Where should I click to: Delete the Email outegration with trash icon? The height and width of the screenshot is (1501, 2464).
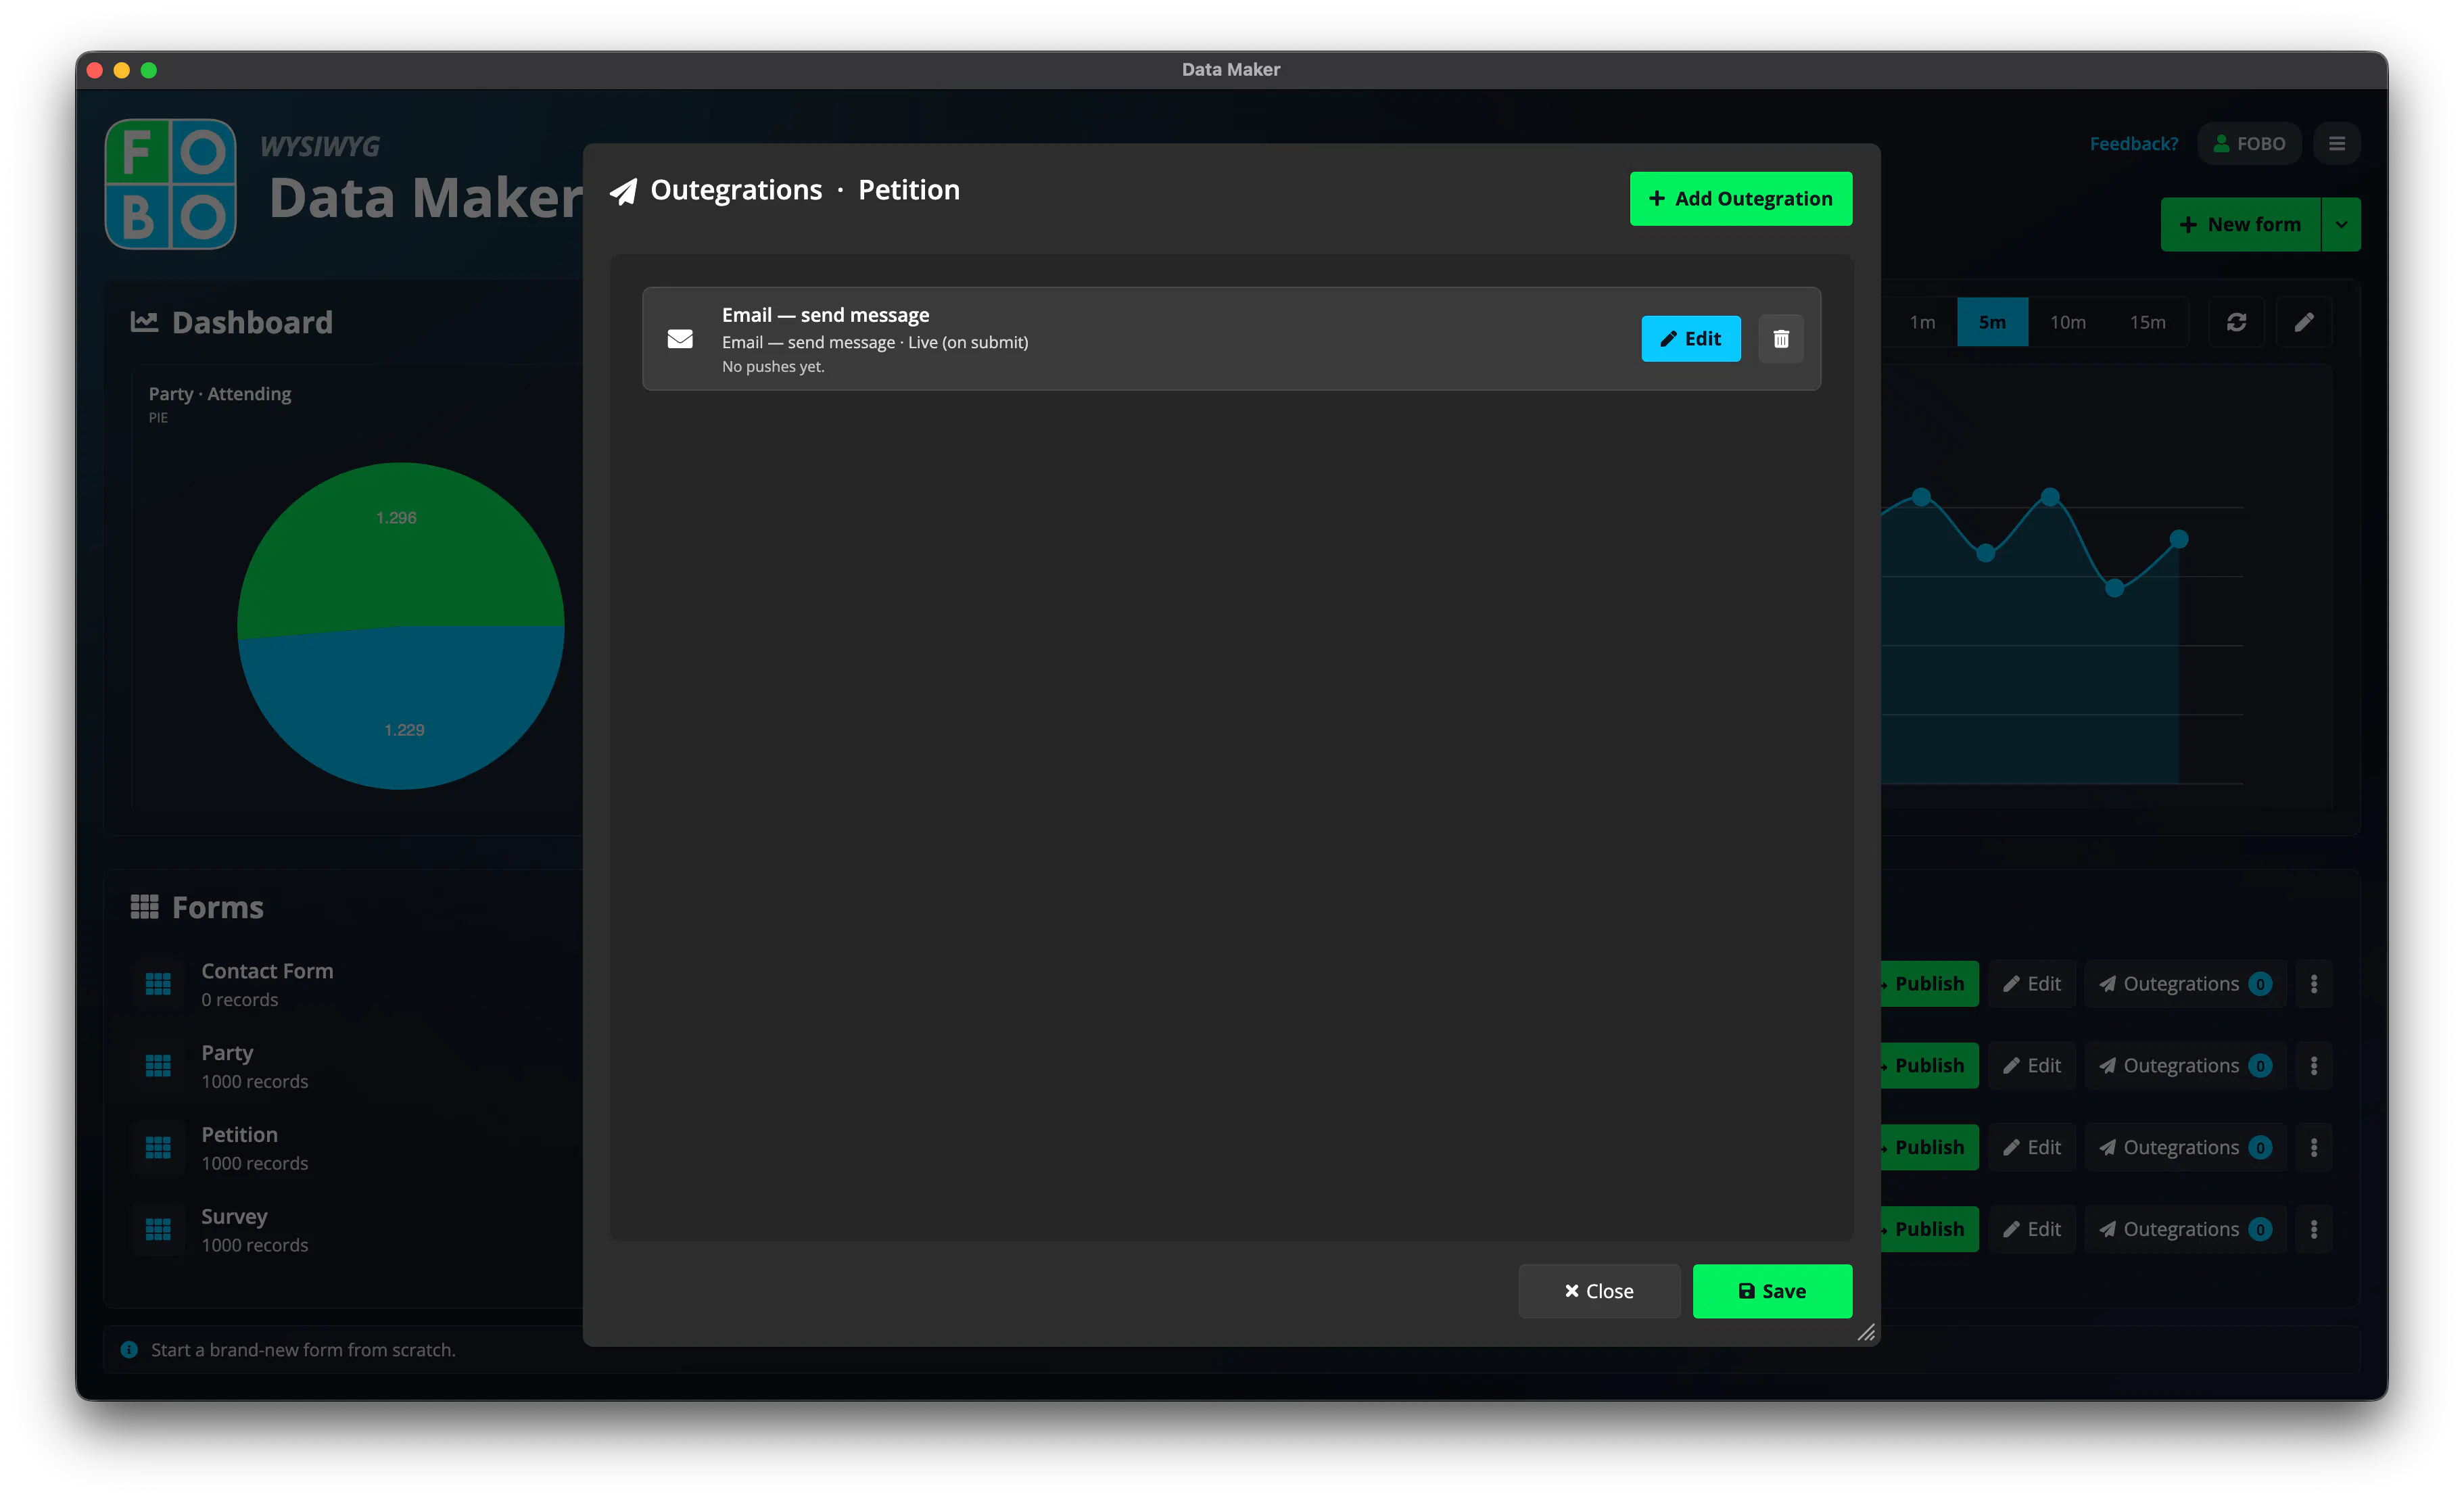tap(1780, 338)
